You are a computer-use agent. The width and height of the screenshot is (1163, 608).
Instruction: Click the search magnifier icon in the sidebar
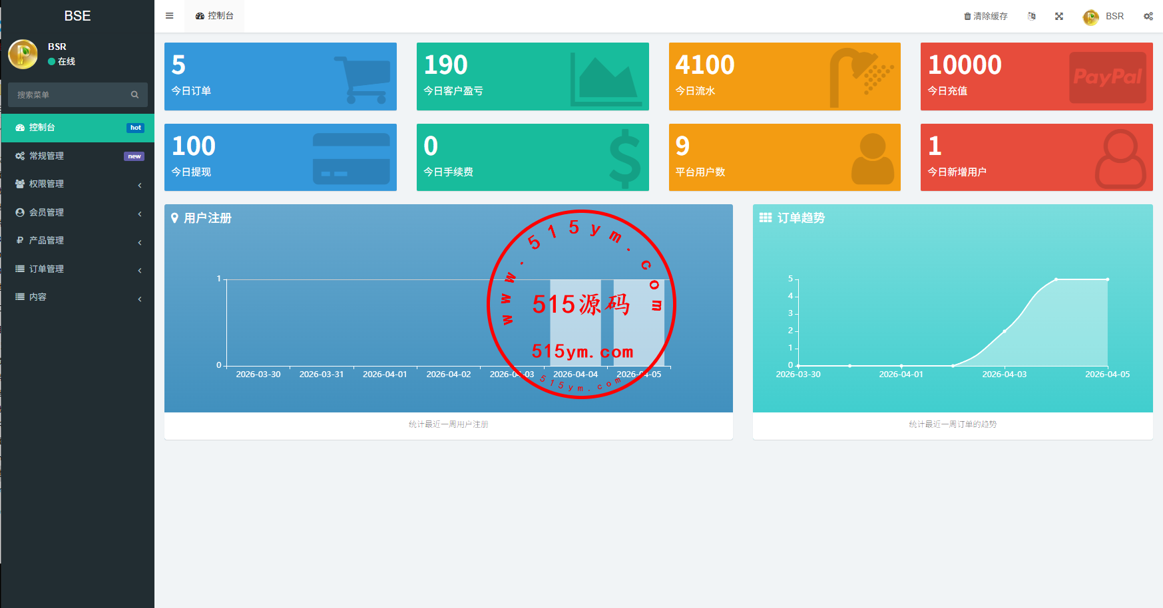click(134, 95)
